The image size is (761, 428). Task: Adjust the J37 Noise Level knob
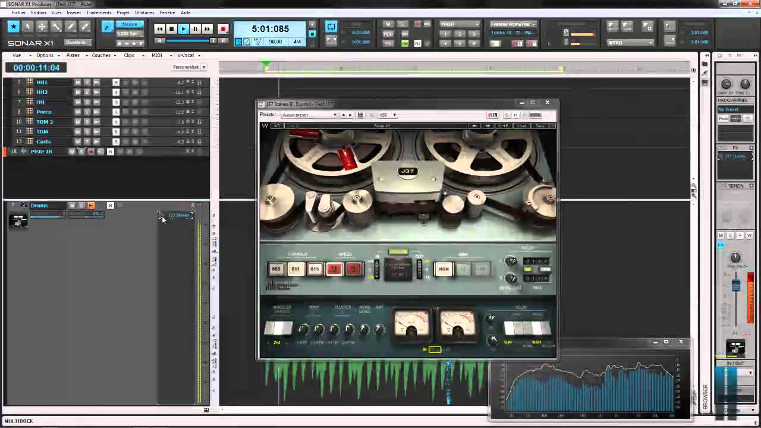coord(364,329)
